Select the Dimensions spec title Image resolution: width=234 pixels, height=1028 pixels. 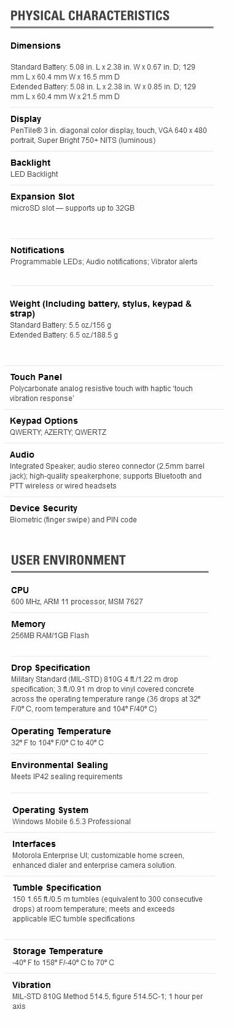pyautogui.click(x=36, y=46)
